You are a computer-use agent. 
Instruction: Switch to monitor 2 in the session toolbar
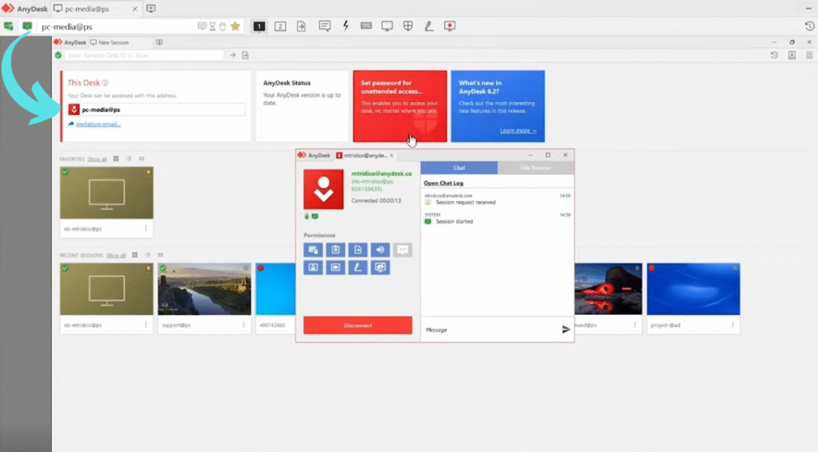click(280, 26)
